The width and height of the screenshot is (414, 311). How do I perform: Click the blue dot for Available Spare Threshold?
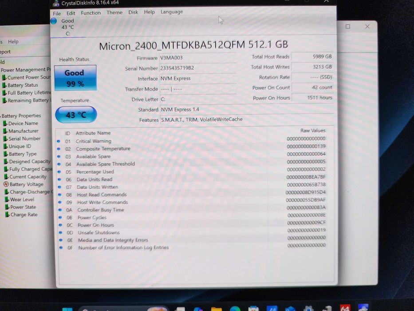tap(59, 164)
